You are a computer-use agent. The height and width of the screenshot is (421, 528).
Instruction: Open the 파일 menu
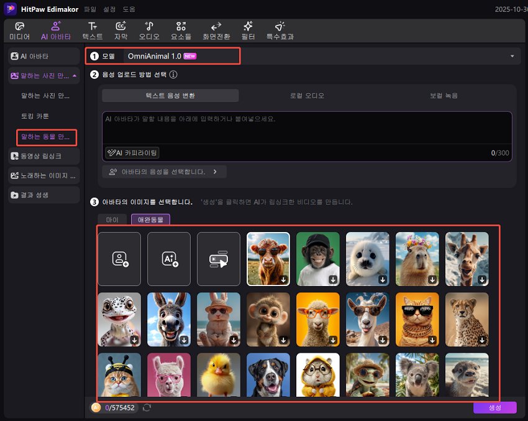pyautogui.click(x=92, y=9)
